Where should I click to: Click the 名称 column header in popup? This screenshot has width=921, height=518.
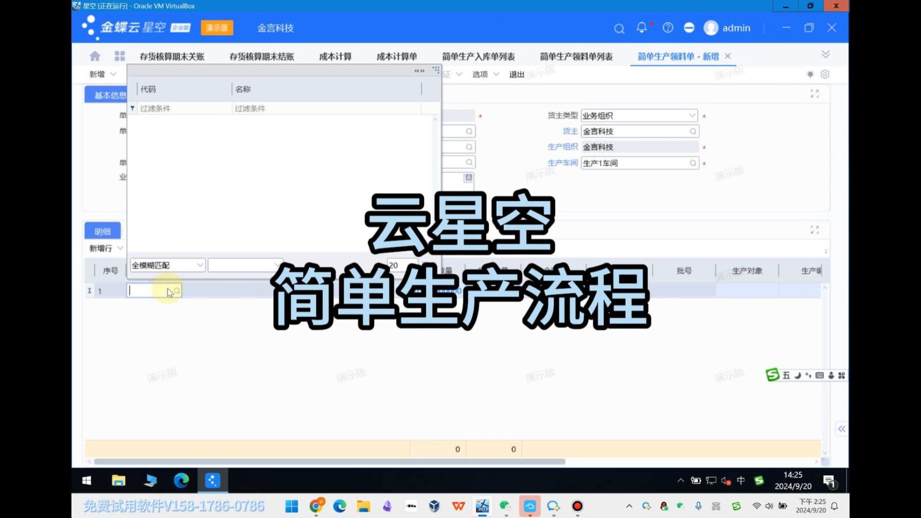(x=326, y=89)
